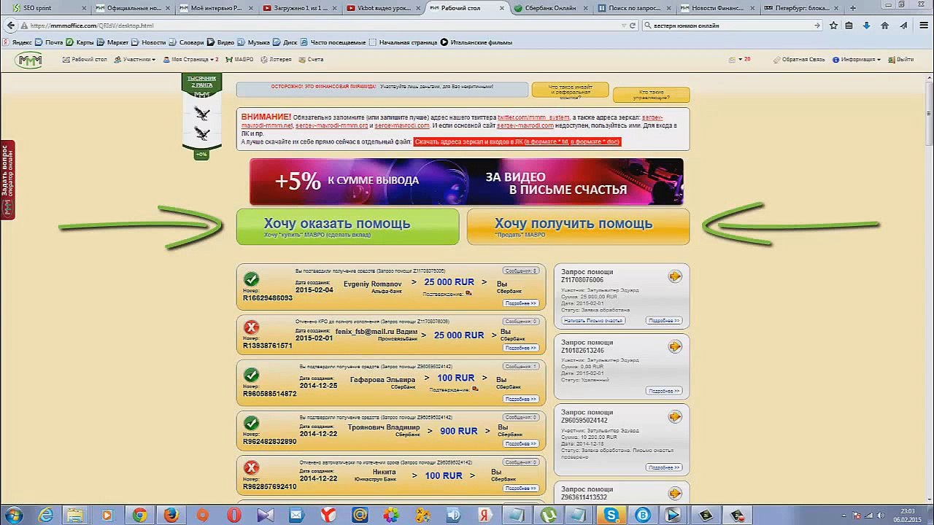Open the order arrow icon for request Z960595024142
This screenshot has width=934, height=525.
pos(675,416)
